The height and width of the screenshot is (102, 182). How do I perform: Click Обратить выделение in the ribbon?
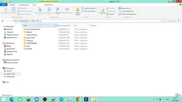(127, 14)
